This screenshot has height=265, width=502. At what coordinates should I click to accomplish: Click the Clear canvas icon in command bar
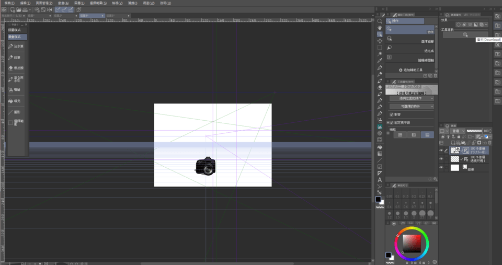click(43, 9)
